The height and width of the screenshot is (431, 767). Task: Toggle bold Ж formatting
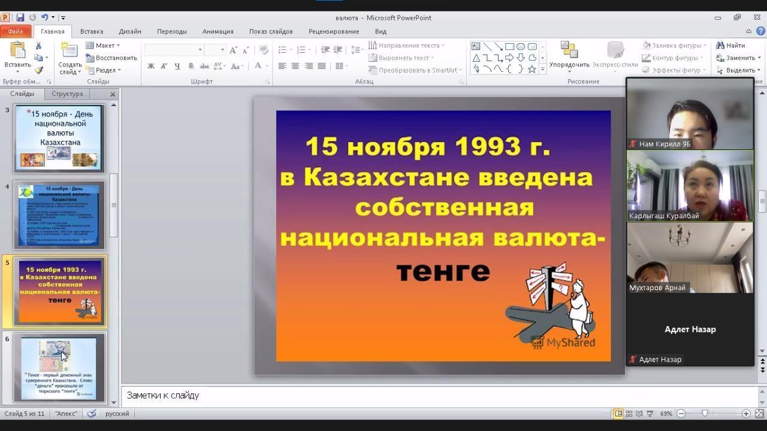151,66
